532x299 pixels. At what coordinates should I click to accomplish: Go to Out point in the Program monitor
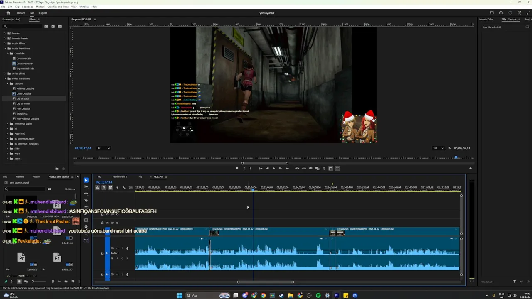coord(287,168)
